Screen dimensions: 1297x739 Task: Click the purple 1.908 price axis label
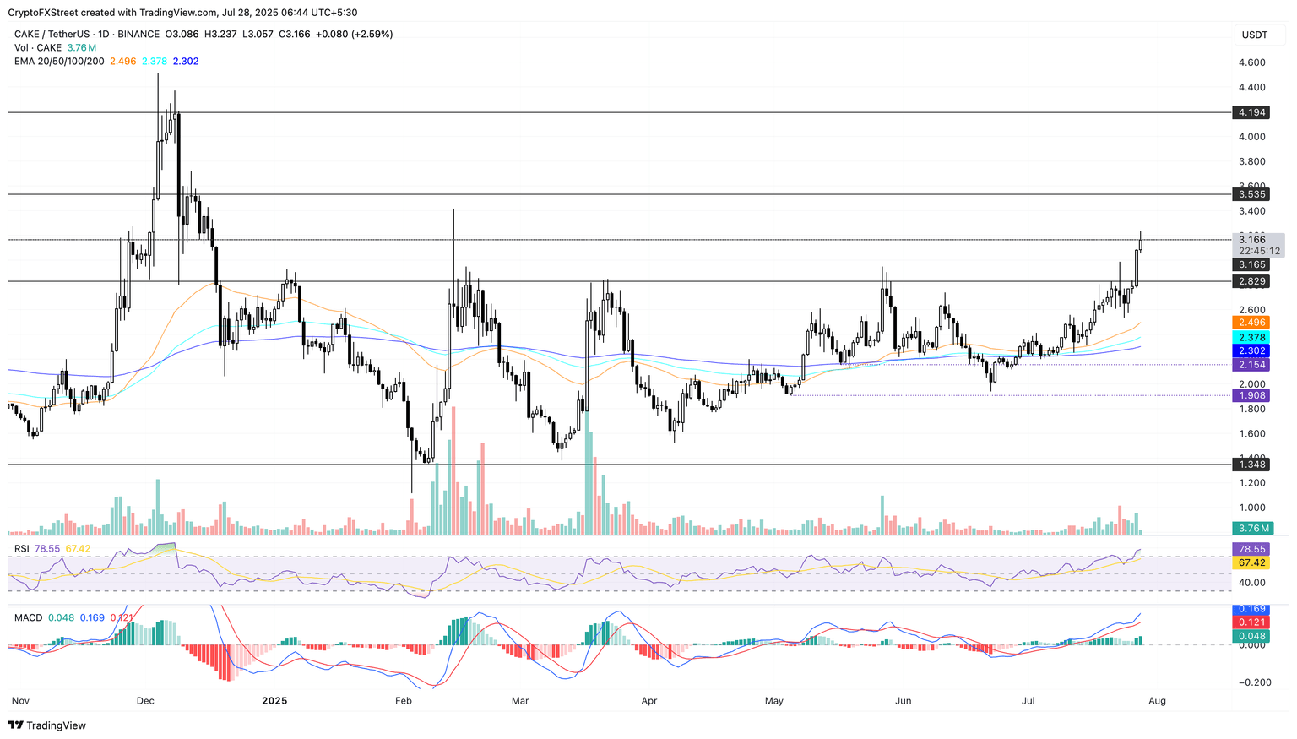click(x=1251, y=395)
